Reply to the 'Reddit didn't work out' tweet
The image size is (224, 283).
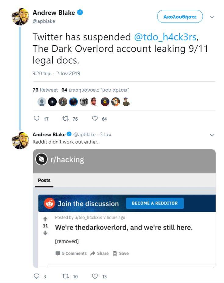pyautogui.click(x=37, y=276)
